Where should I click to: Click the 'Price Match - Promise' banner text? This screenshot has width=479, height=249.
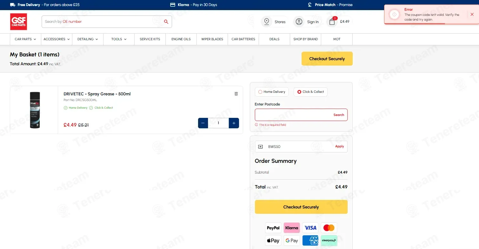[334, 5]
